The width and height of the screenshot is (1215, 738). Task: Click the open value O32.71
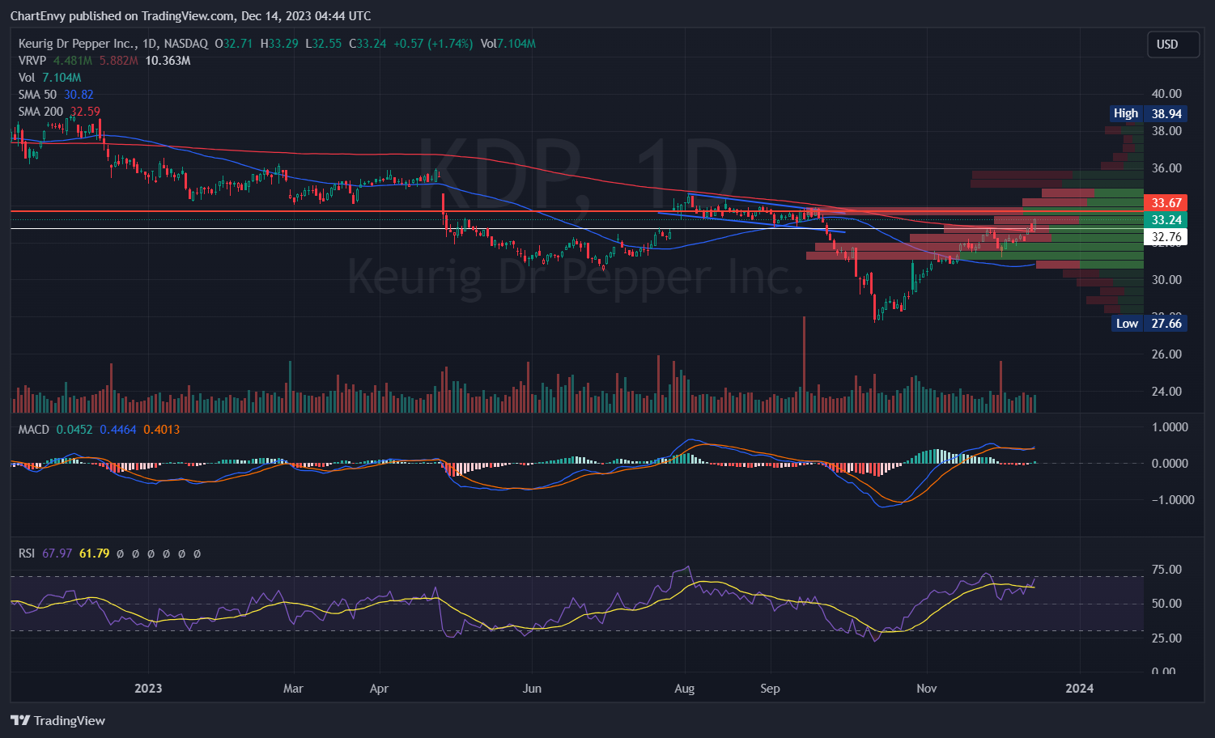tap(234, 44)
